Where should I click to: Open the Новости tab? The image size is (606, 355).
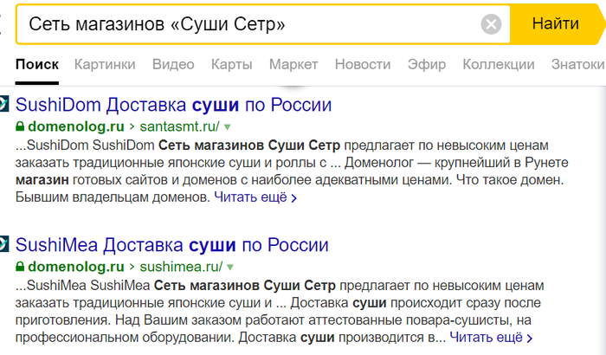[x=362, y=64]
